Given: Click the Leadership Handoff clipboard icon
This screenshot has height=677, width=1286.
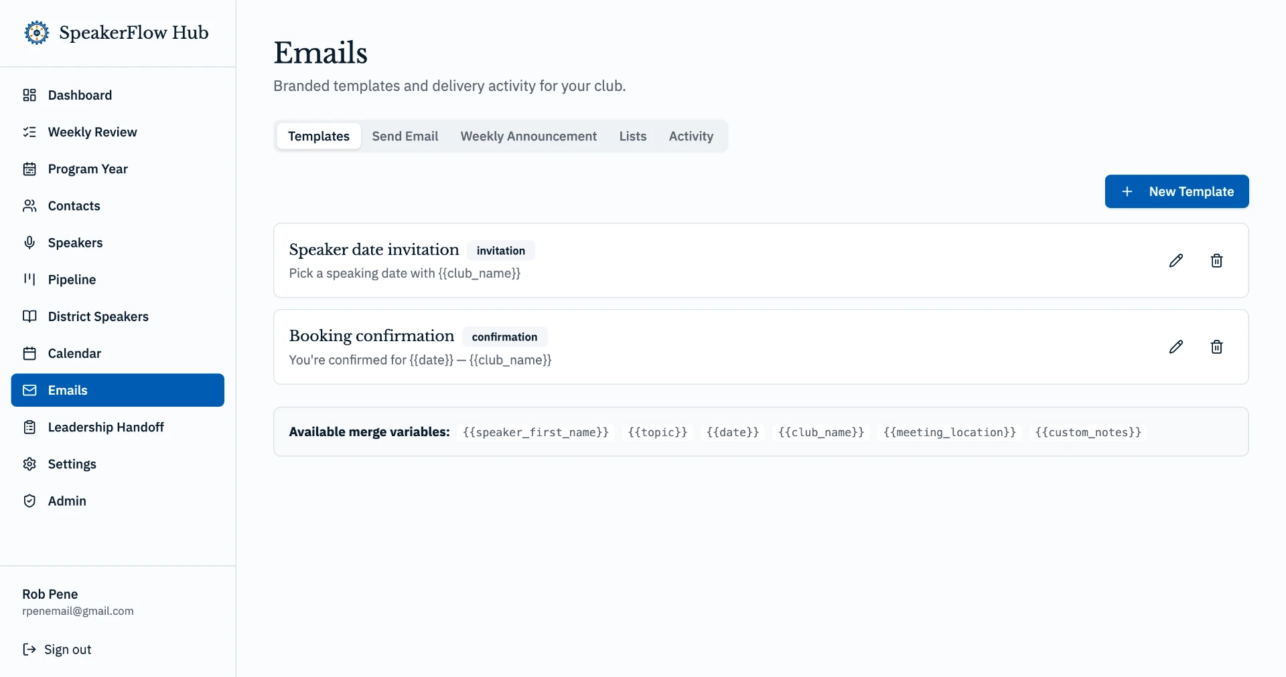Looking at the screenshot, I should pos(29,427).
